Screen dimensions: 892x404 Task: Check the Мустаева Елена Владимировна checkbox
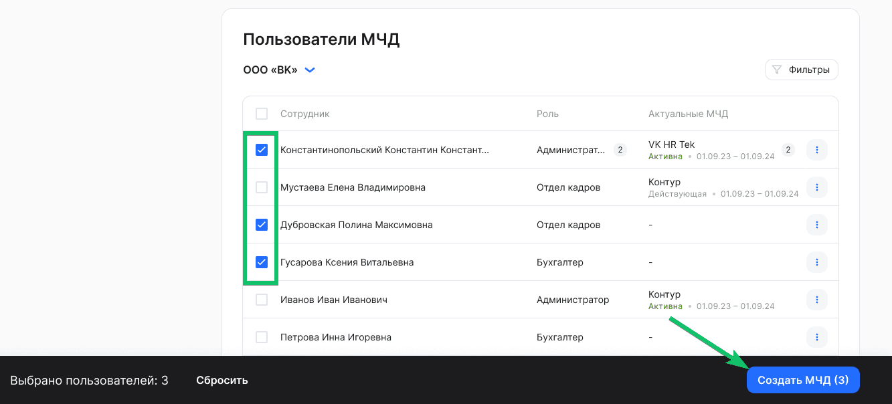pyautogui.click(x=262, y=187)
